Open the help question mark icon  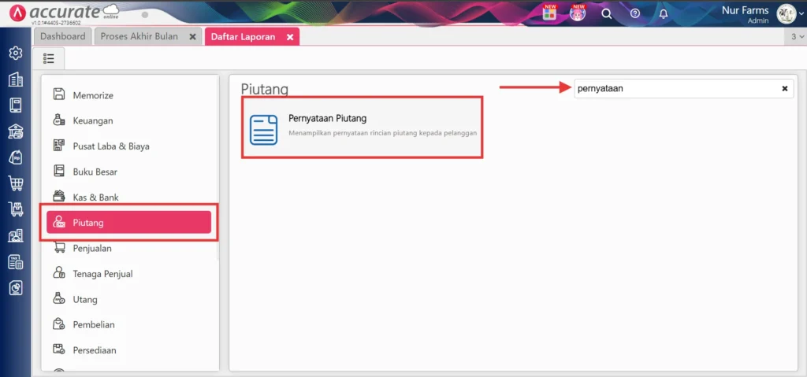tap(635, 14)
